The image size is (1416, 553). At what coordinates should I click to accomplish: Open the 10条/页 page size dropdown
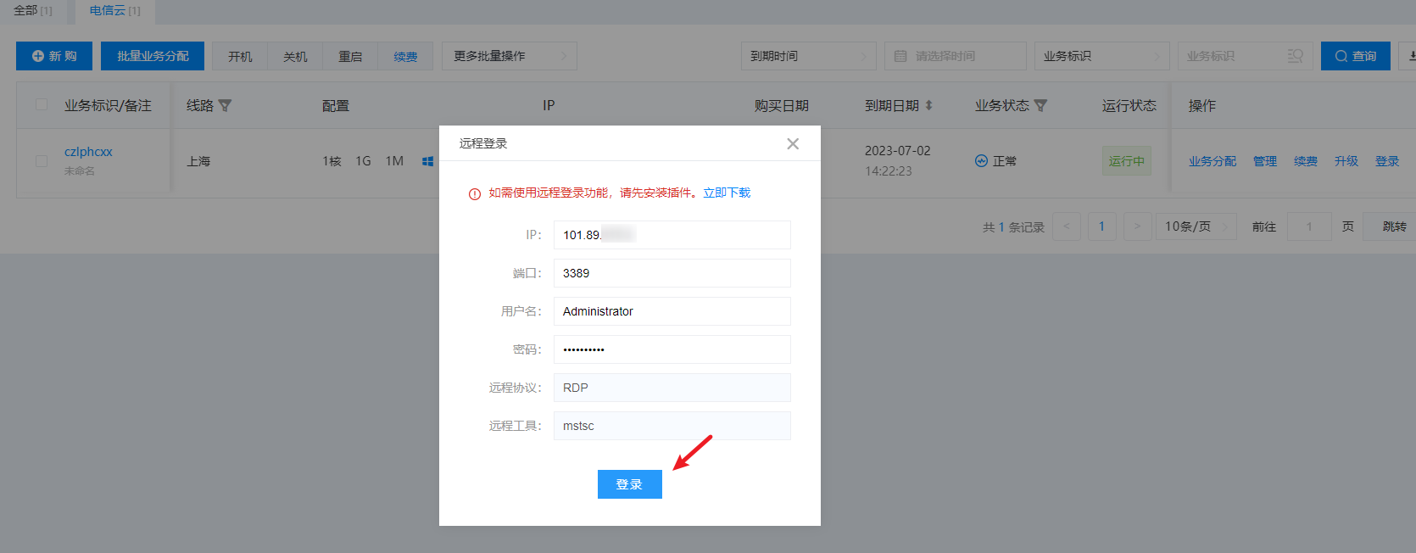coord(1195,226)
